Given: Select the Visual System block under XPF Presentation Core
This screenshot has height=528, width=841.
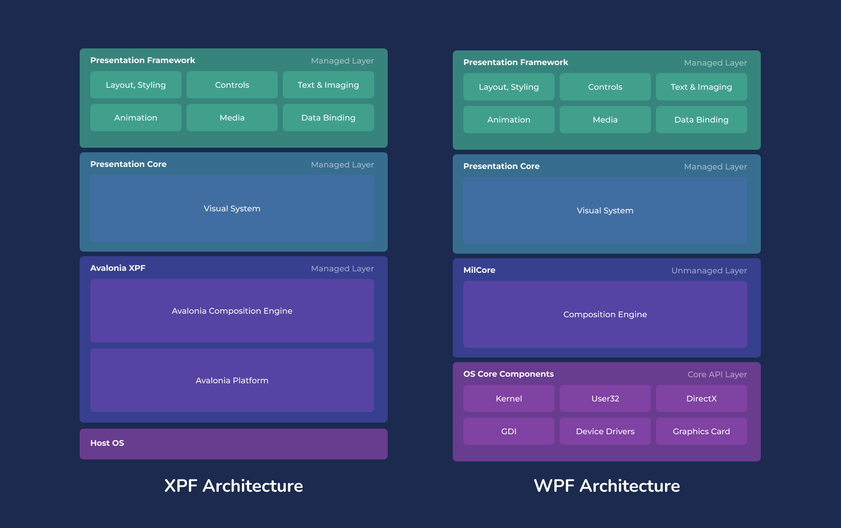Looking at the screenshot, I should click(232, 208).
